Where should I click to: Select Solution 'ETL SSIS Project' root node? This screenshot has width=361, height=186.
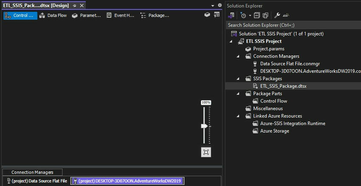coord(281,34)
